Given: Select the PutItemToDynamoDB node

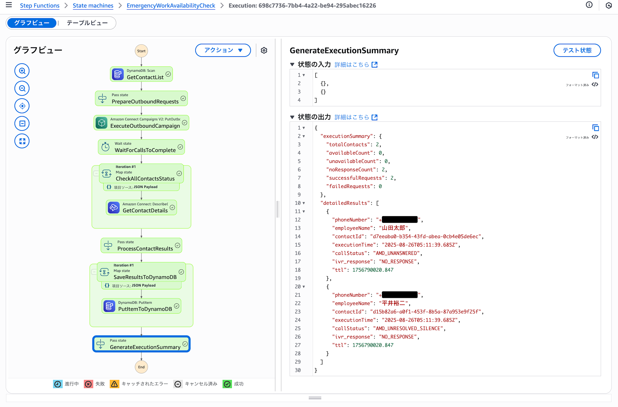Looking at the screenshot, I should tap(141, 306).
